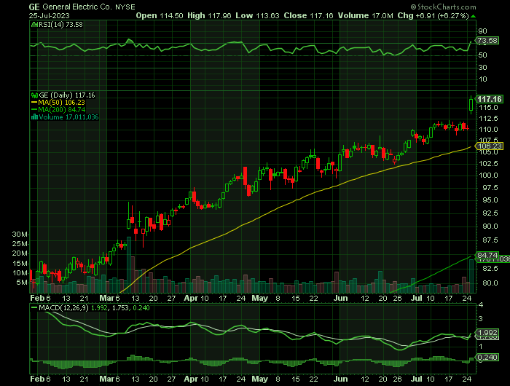
Task: Click the 100.0 price axis label
Action: [x=490, y=176]
